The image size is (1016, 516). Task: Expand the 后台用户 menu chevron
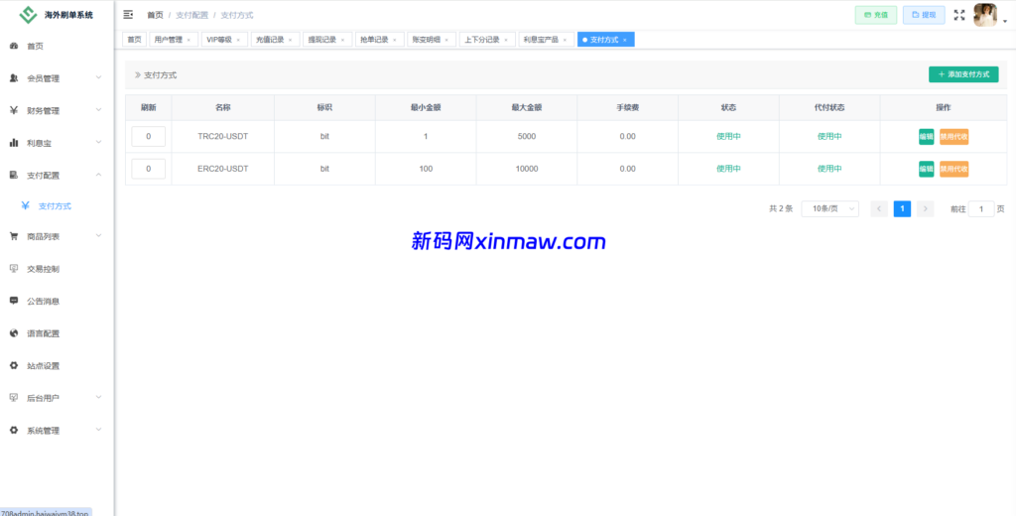click(x=98, y=397)
